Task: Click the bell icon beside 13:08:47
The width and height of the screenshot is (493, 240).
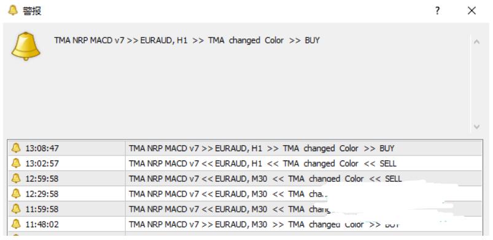Action: pos(16,148)
